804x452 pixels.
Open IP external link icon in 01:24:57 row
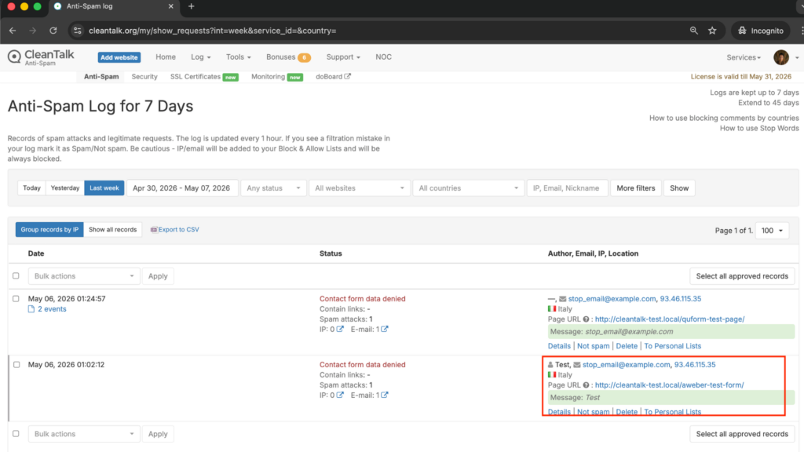340,329
